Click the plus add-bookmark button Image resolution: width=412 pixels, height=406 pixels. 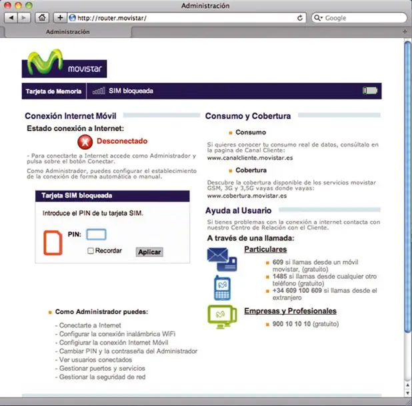[x=60, y=18]
